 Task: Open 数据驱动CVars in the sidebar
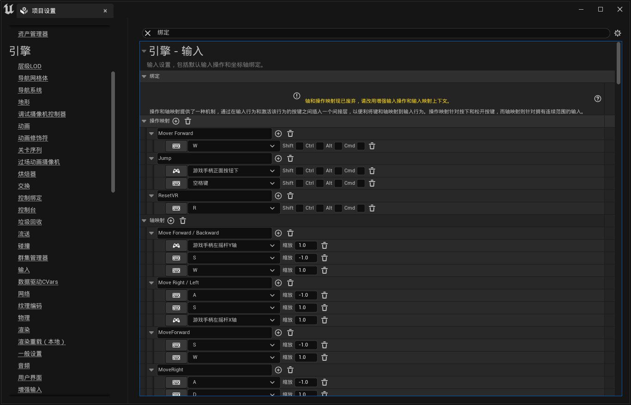coord(38,282)
